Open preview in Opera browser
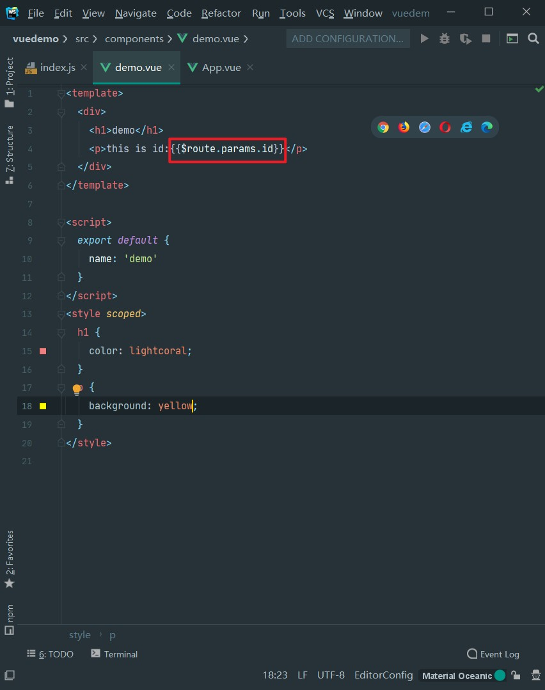The image size is (545, 690). (x=445, y=127)
